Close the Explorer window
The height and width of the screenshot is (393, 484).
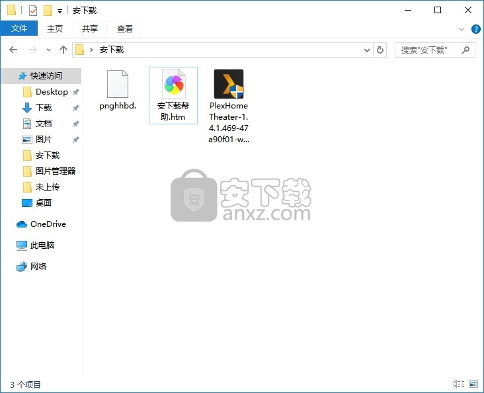(x=468, y=10)
